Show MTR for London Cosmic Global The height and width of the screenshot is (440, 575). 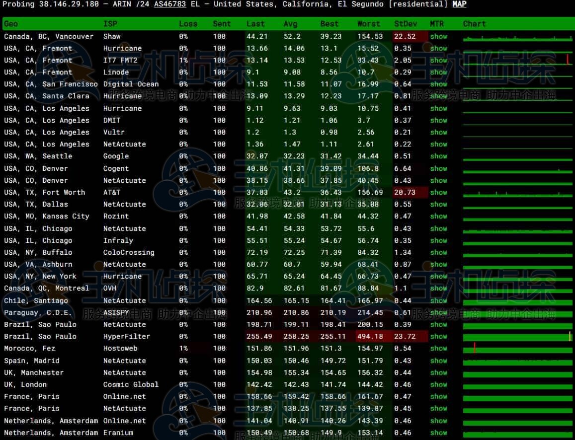click(x=438, y=384)
